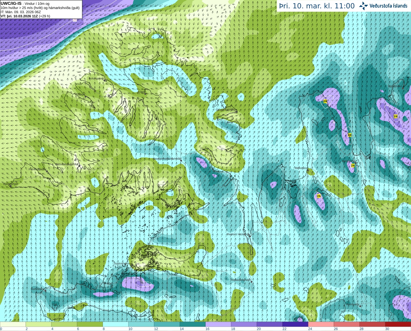Image resolution: width=411 pixels, height=331 pixels.
Task: Click the 'VT: þri. 10.03.2026 11Z' line
Action: pyautogui.click(x=19, y=16)
